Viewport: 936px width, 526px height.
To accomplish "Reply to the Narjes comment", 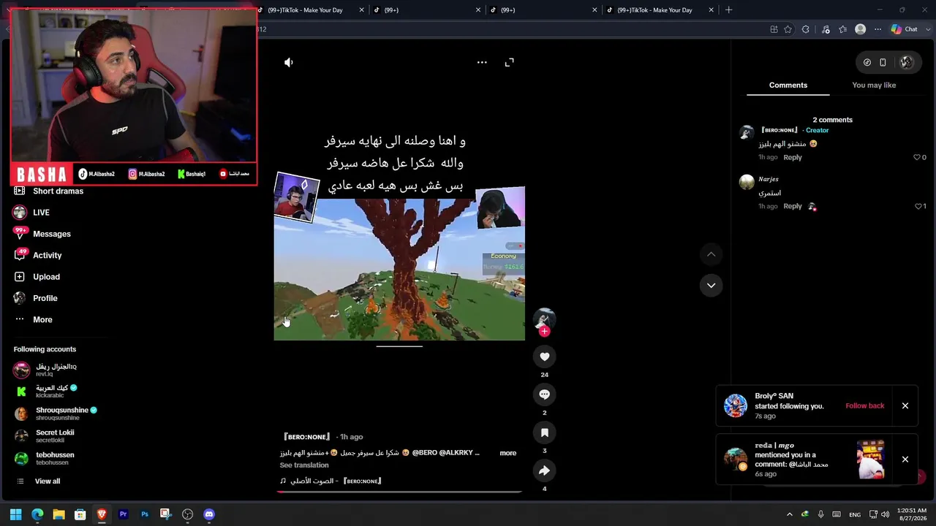I will 793,207.
